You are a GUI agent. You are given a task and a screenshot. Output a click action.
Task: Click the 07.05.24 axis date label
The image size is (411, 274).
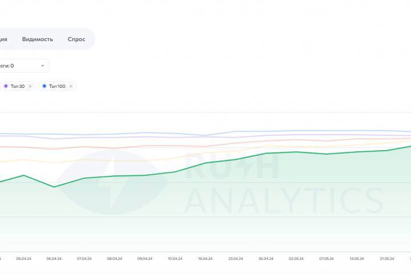pyautogui.click(x=326, y=259)
